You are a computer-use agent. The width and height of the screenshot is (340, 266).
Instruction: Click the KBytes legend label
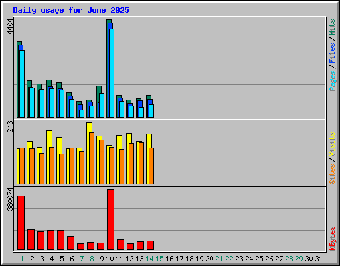[332, 239]
